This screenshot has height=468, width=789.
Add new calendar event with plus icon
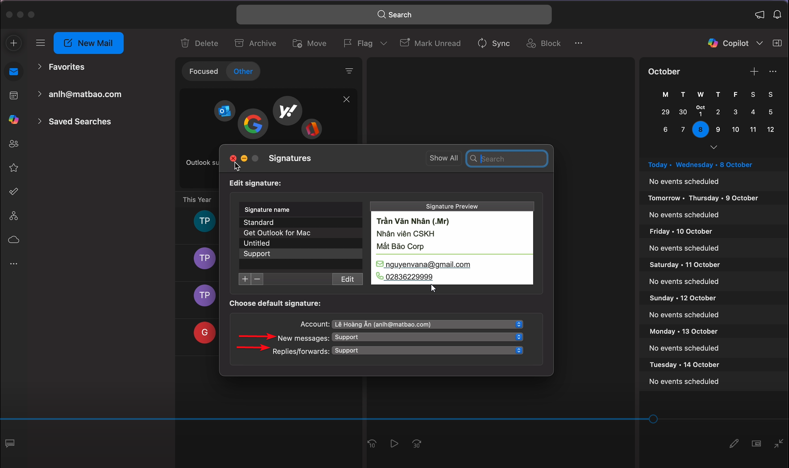click(754, 72)
